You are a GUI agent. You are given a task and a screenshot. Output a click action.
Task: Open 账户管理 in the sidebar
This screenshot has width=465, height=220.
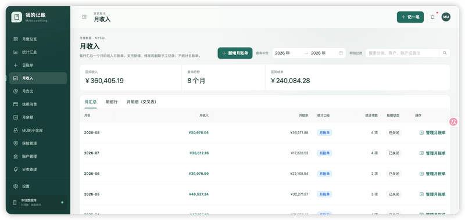[38, 156]
